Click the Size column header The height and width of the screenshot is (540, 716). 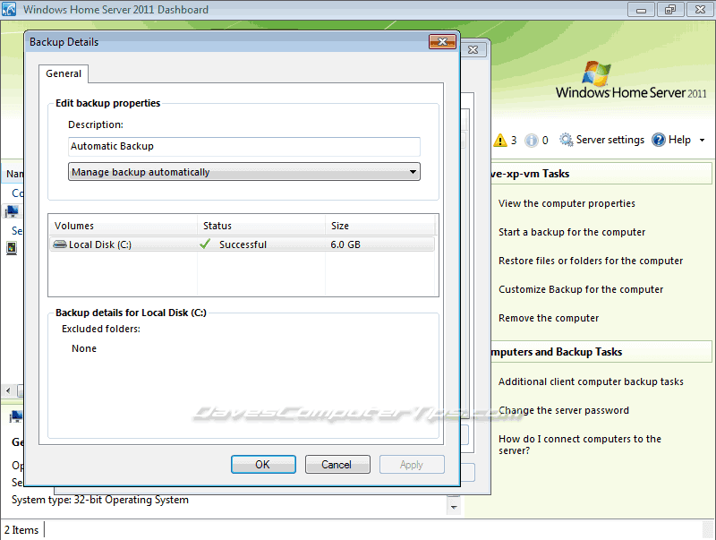point(381,226)
